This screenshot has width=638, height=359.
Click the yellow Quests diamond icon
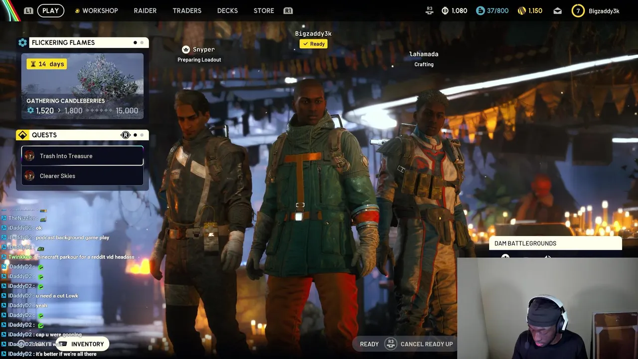(x=22, y=135)
